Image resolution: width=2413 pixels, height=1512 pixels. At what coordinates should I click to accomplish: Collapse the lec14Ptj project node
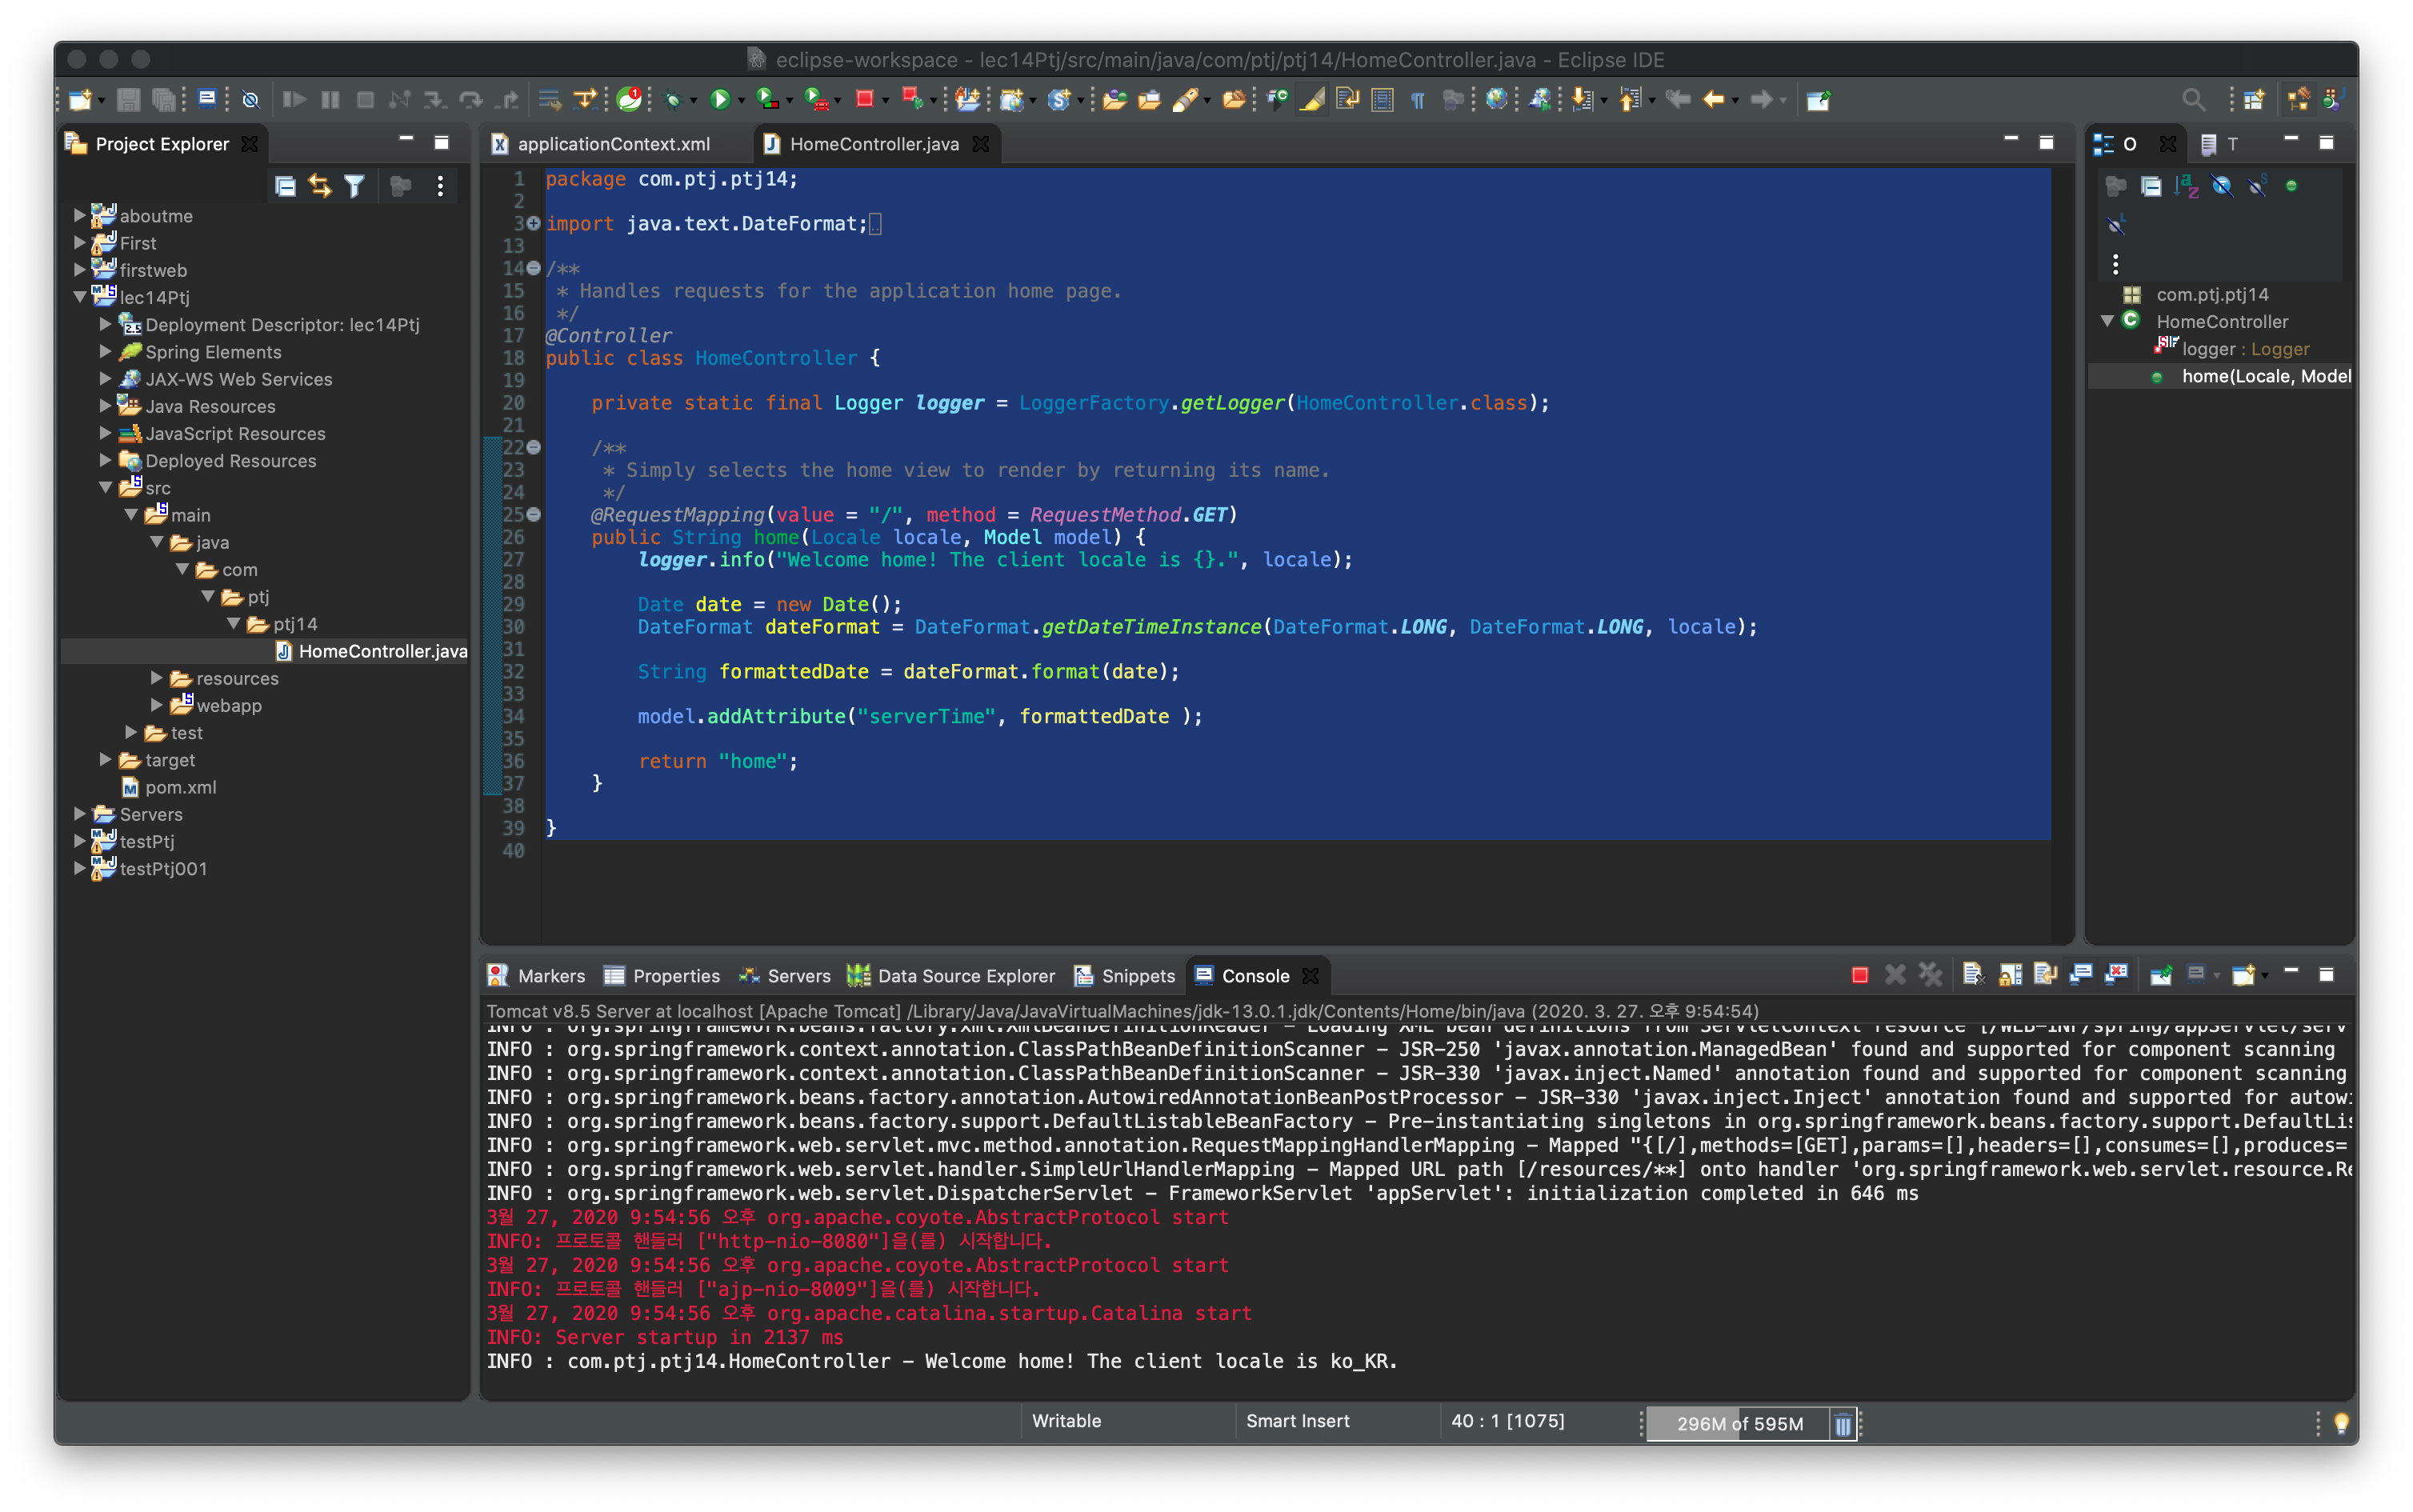tap(80, 297)
